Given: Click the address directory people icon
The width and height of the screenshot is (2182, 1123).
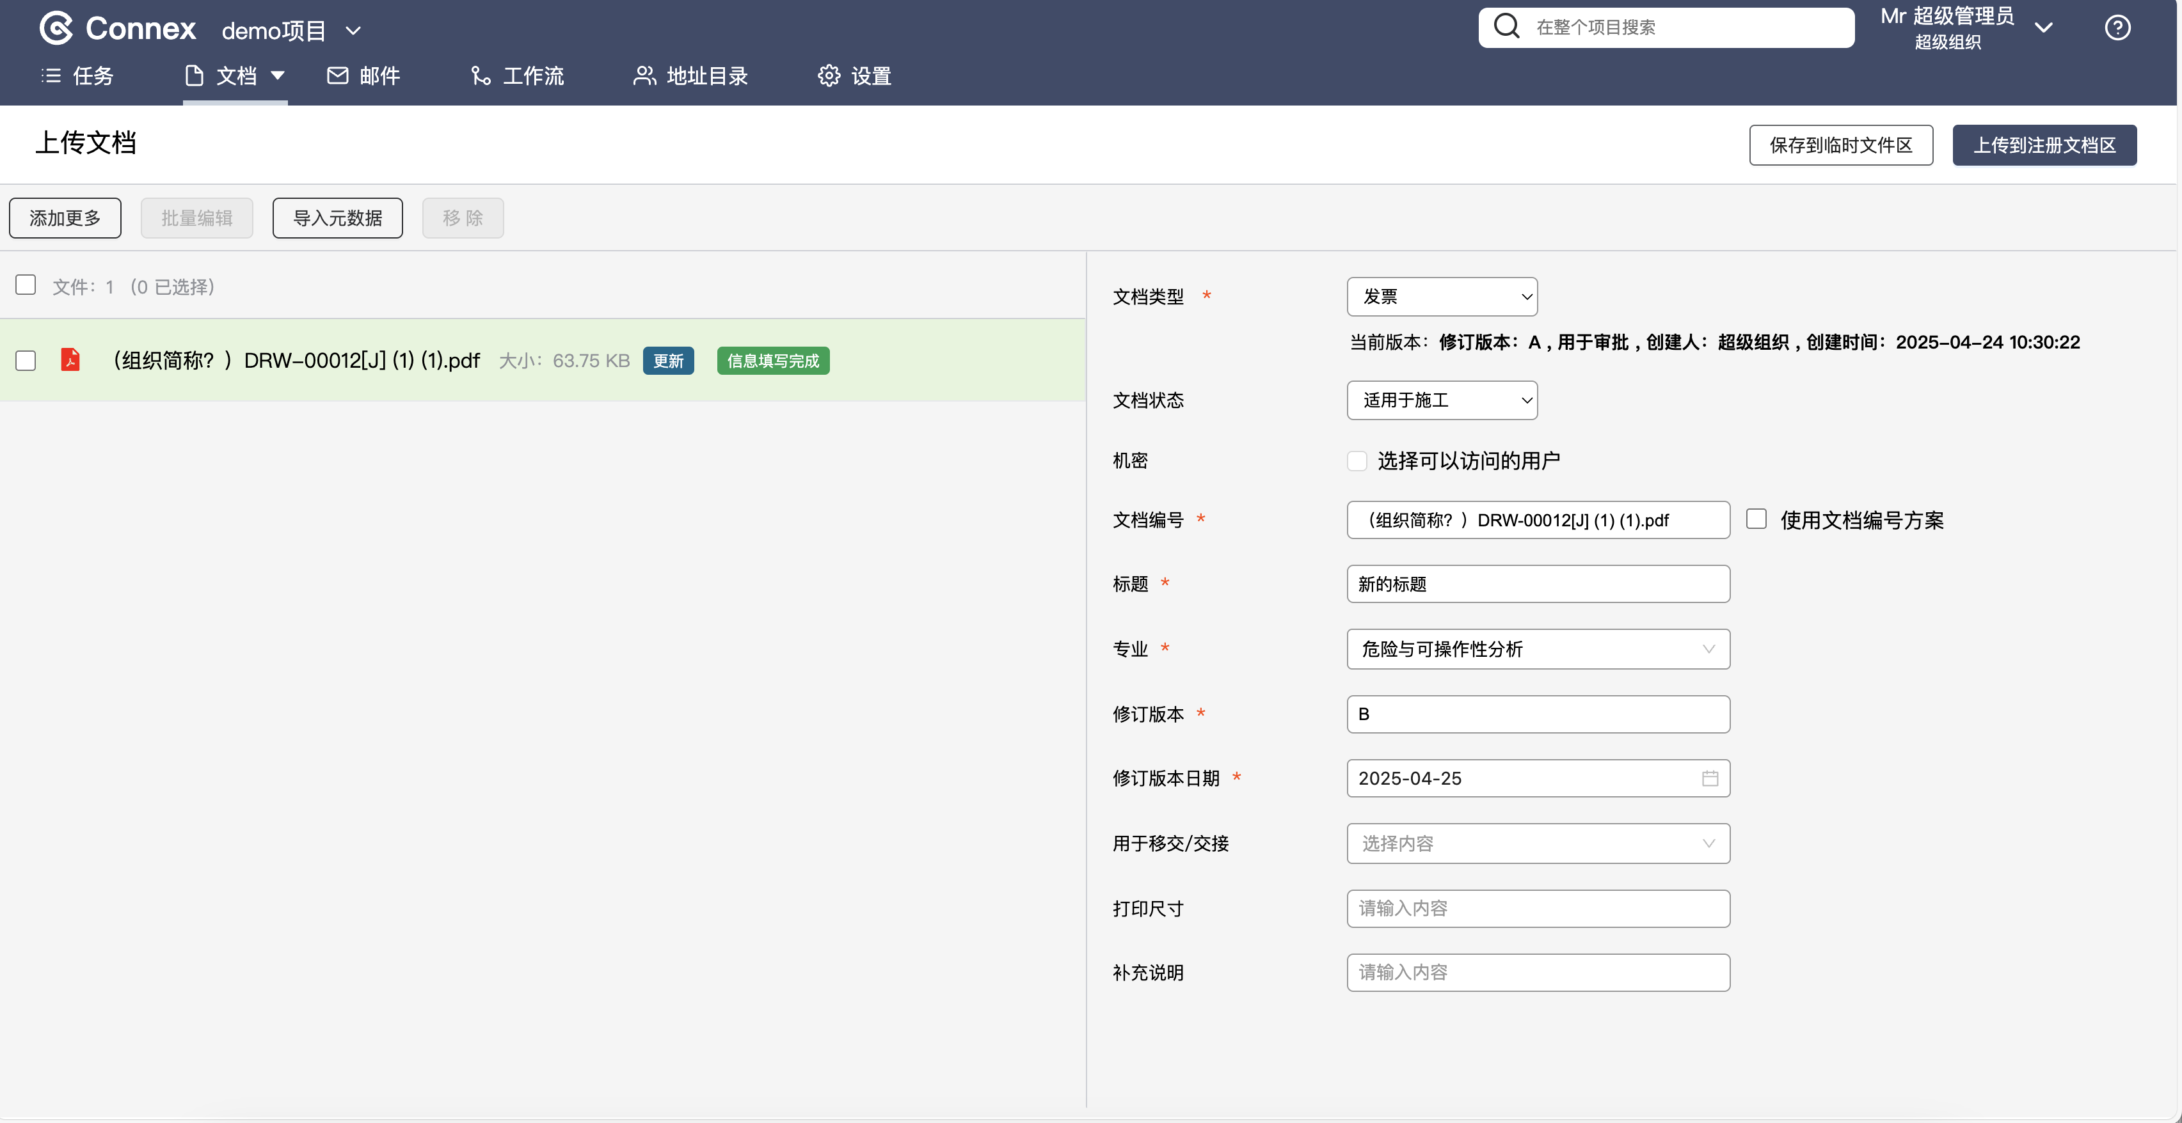Looking at the screenshot, I should click(x=644, y=76).
